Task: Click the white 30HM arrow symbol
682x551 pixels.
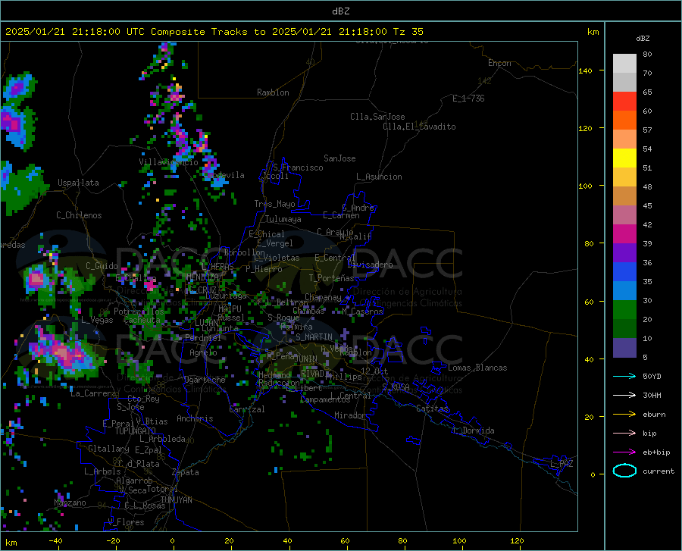Action: click(x=624, y=395)
